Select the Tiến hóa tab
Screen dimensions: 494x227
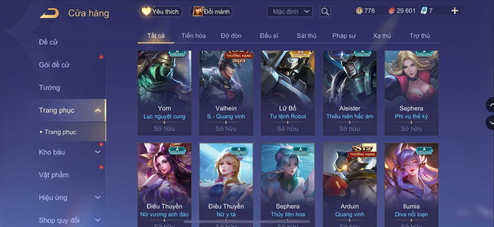coord(193,36)
